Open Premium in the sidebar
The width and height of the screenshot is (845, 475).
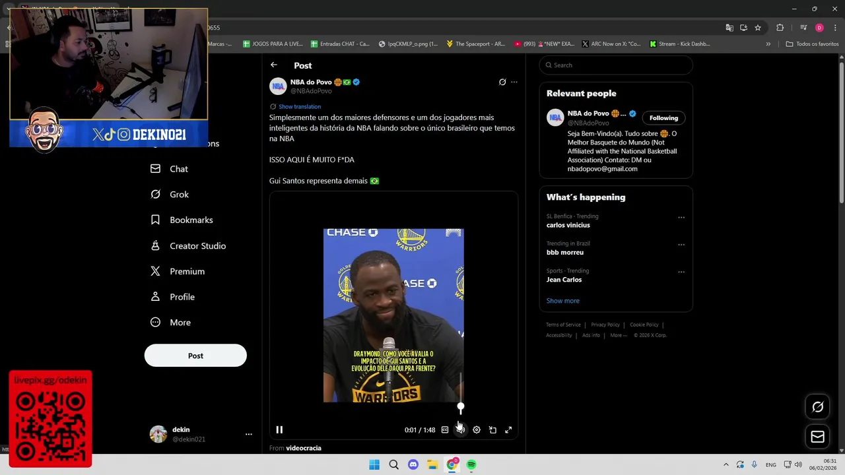pyautogui.click(x=178, y=271)
